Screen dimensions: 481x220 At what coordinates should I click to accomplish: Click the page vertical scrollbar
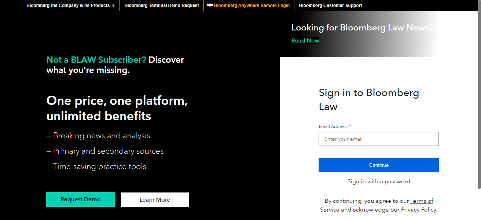tap(479, 95)
